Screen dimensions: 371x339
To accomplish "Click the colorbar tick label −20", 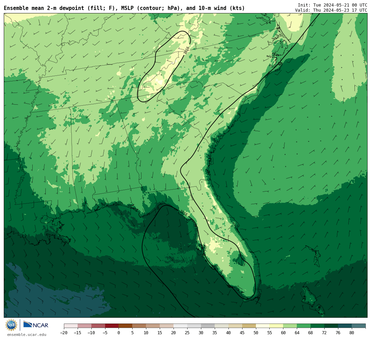I will 64,333.
